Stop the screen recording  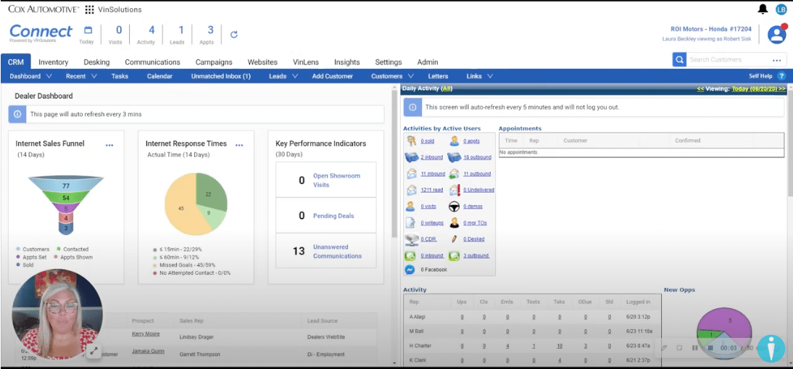[710, 348]
